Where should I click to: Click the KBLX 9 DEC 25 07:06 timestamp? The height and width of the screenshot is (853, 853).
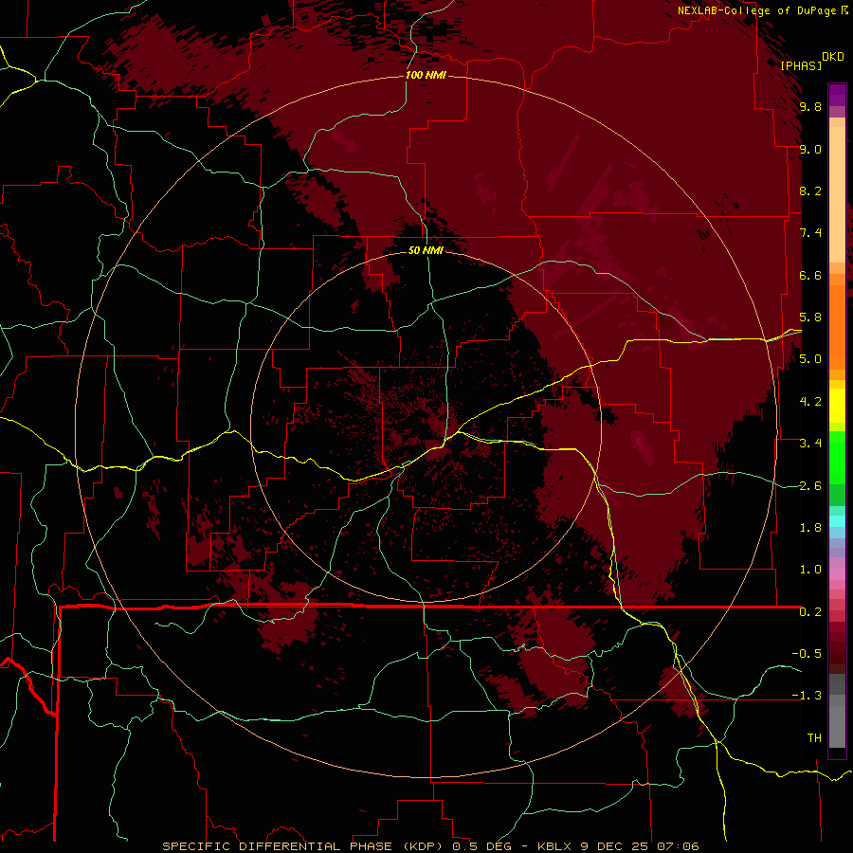pos(618,846)
